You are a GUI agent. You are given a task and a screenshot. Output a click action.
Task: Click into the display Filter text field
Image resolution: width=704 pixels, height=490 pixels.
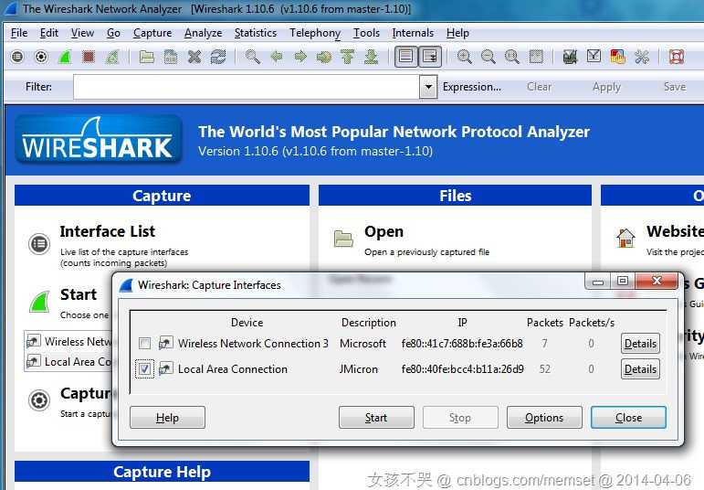tap(247, 87)
